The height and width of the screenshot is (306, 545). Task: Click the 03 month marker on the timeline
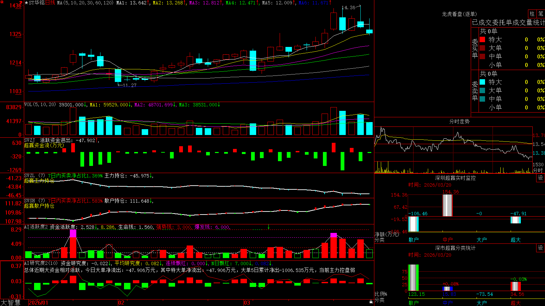tap(247, 303)
